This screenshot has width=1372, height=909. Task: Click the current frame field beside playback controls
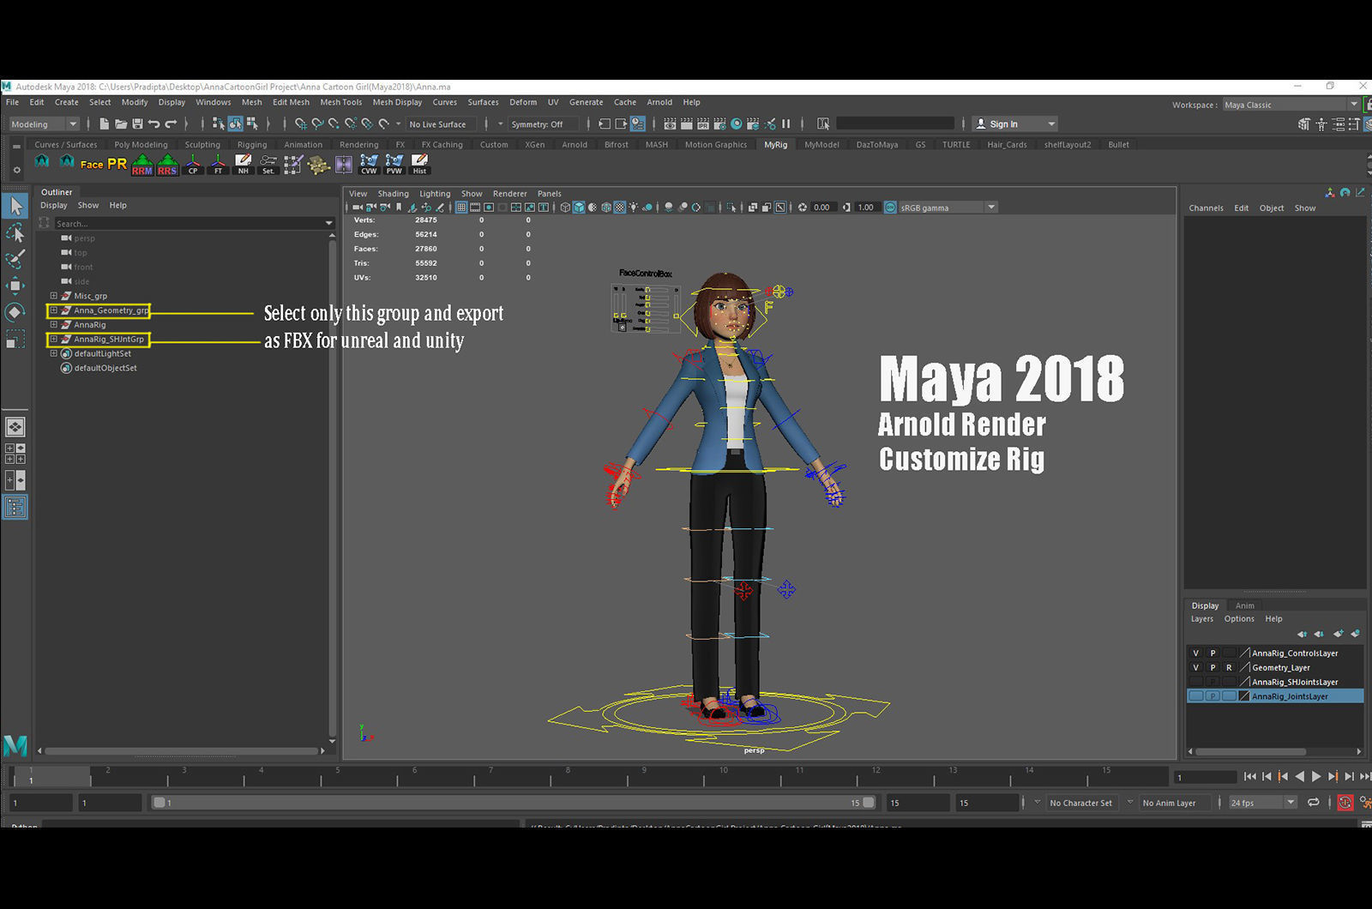point(1205,777)
